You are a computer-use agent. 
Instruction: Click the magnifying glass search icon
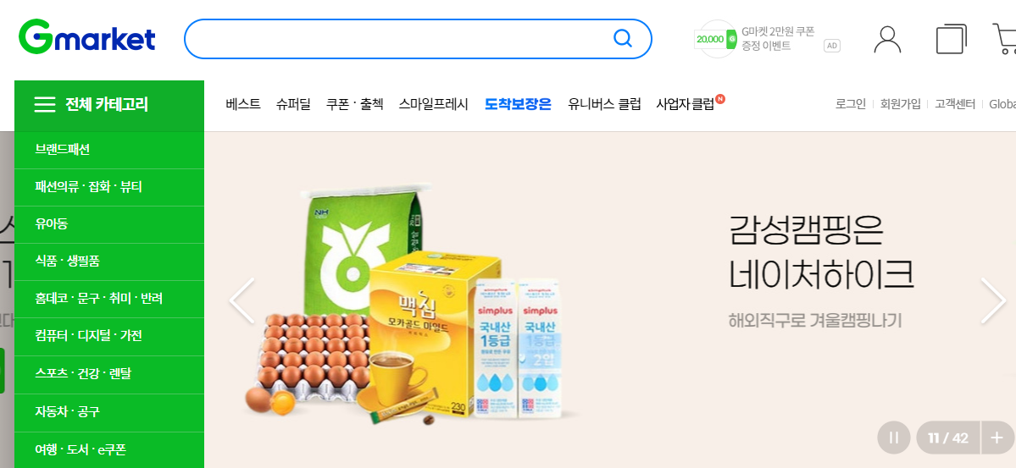(622, 39)
